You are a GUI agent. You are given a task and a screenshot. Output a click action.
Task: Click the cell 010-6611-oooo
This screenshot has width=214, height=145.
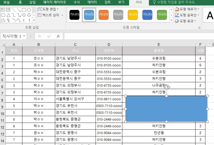point(109,99)
